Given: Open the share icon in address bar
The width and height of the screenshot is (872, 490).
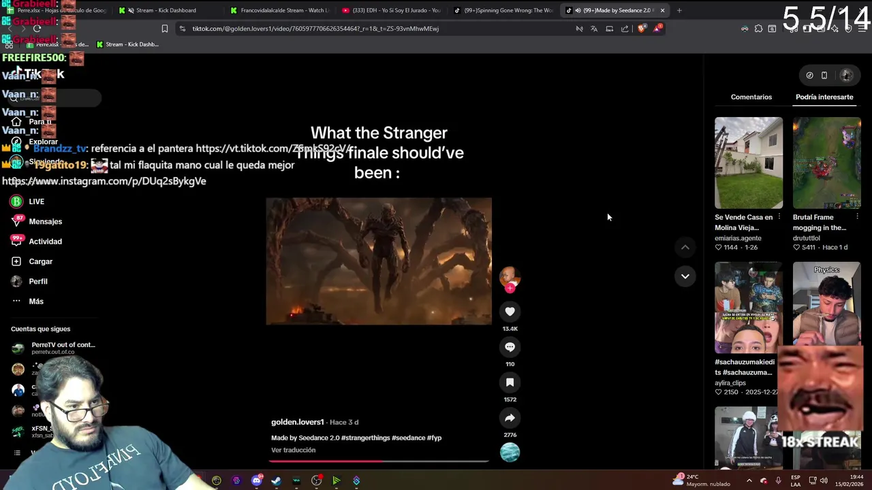Looking at the screenshot, I should 625,29.
